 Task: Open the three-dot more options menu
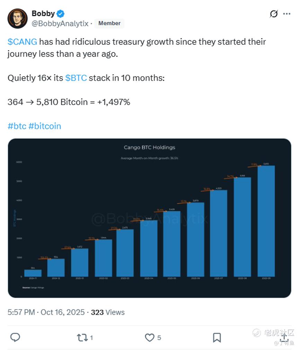point(287,14)
